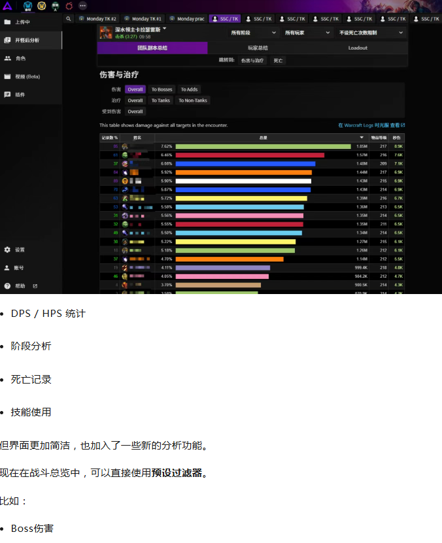Viewport: 442px width, 543px height.
Task: Select the damage 'To Adds' filter
Action: (189, 90)
